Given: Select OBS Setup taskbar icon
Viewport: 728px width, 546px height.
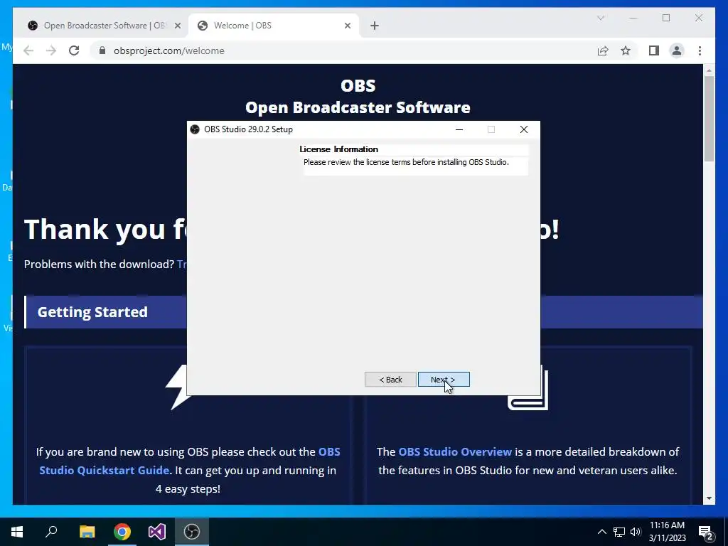Looking at the screenshot, I should click(x=192, y=532).
